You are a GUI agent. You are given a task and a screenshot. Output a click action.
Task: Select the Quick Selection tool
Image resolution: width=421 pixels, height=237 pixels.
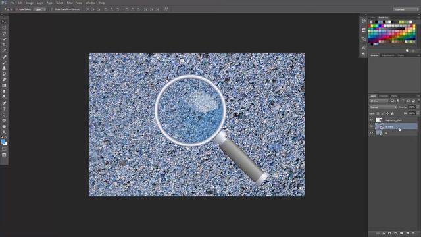coord(4,39)
